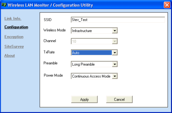Select the highlighted Auto TxRate field
The image size is (172, 113).
pyautogui.click(x=92, y=53)
